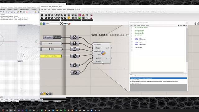199x112 pixels.
Task: Click the number slider showing 3.76
Action: (x=51, y=49)
